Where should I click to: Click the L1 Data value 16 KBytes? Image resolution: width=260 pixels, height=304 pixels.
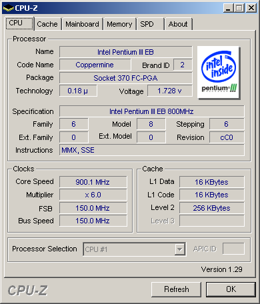[212, 182]
